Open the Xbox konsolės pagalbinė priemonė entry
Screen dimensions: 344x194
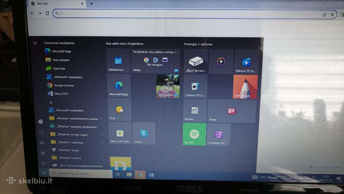[x=77, y=166]
